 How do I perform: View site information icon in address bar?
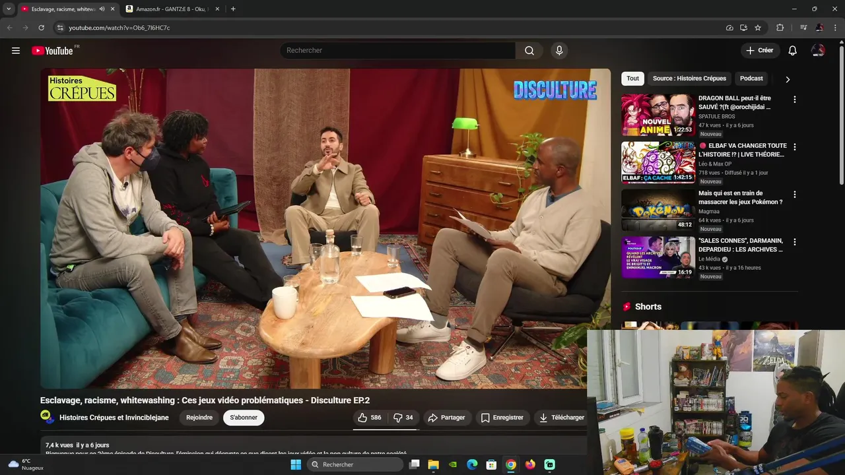60,28
